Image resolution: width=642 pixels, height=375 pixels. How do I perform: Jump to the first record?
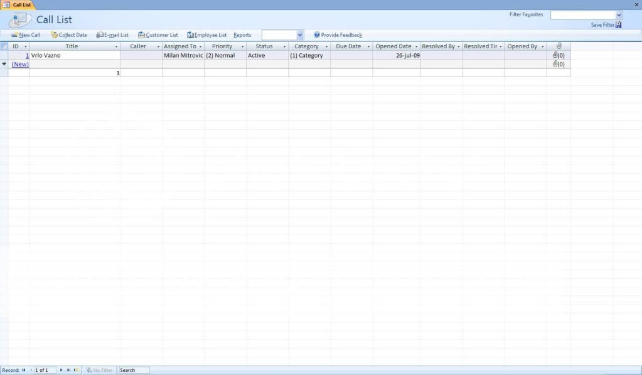coord(23,370)
